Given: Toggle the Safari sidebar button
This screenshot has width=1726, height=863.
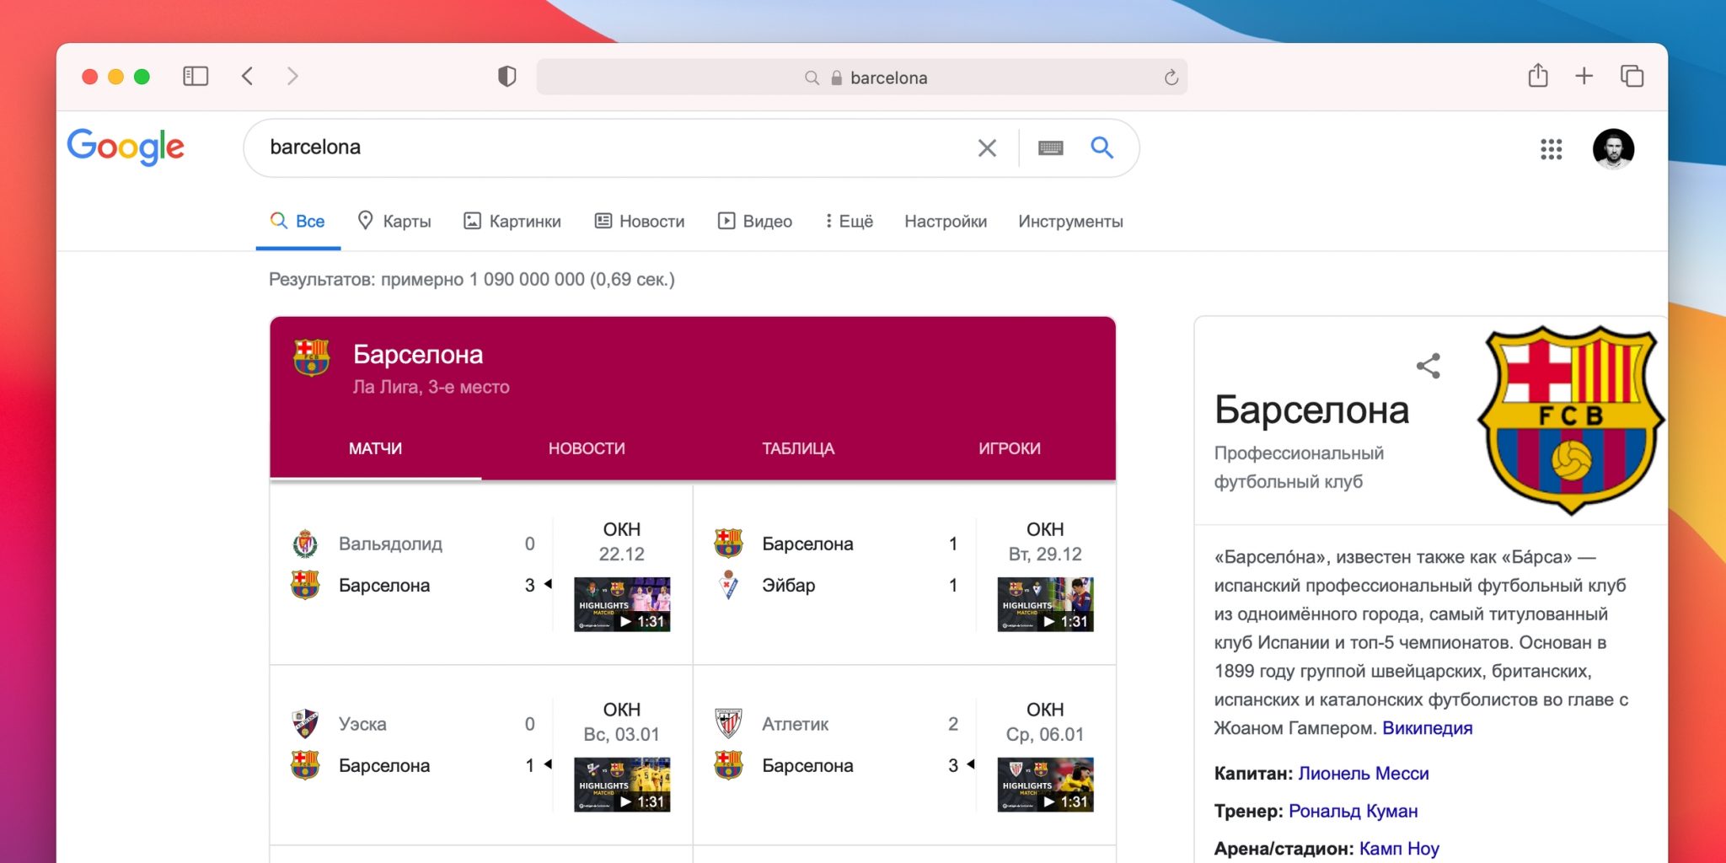Looking at the screenshot, I should pyautogui.click(x=196, y=77).
